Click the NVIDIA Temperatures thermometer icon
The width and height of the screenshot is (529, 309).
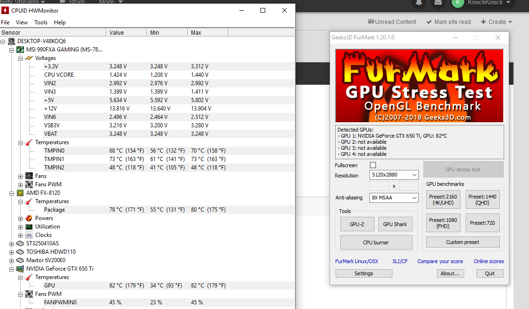pos(29,277)
